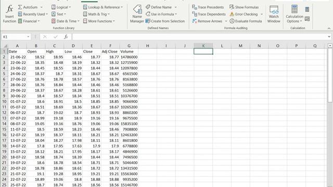Select row 25 header
Image resolution: width=333 pixels, height=187 pixels.
4,185
